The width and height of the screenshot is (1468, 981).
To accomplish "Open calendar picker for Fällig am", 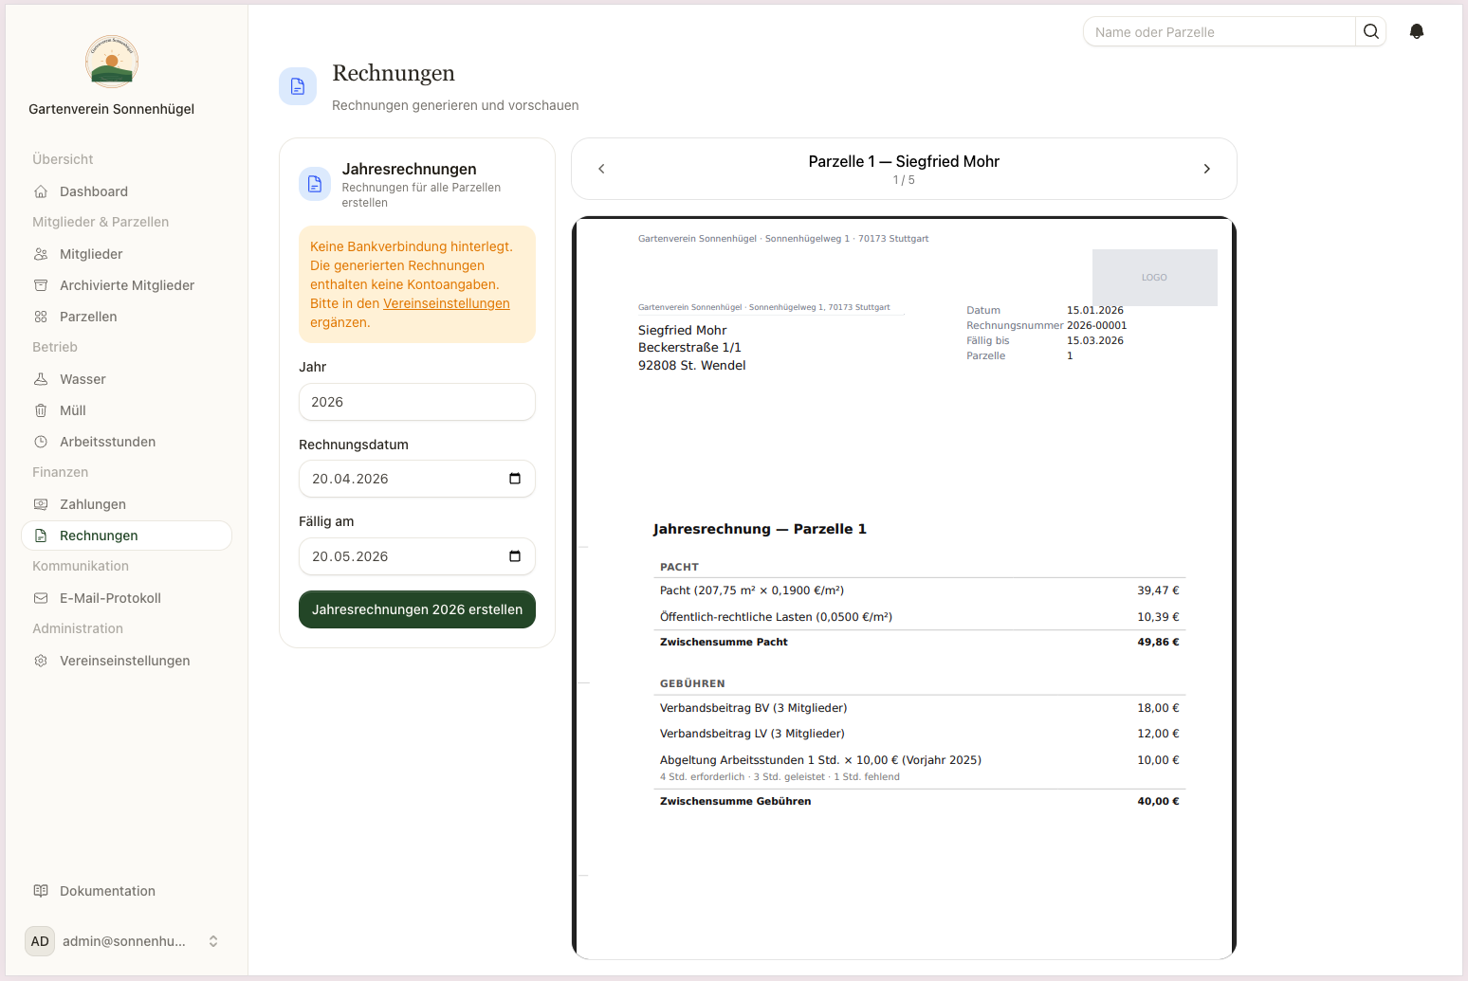I will [515, 556].
